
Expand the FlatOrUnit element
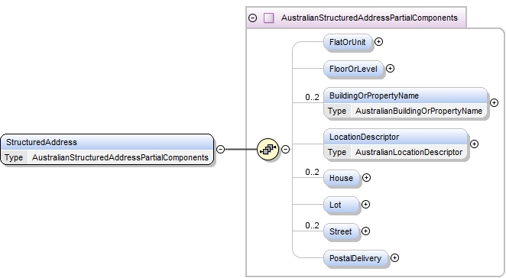coord(378,42)
